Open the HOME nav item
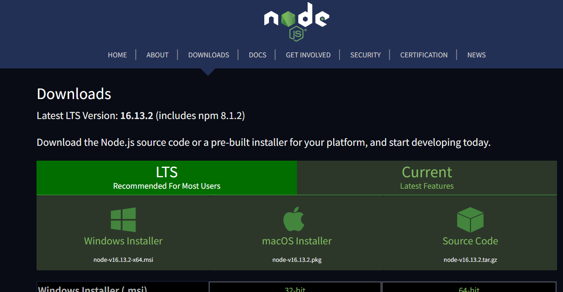563x292 pixels. (117, 55)
